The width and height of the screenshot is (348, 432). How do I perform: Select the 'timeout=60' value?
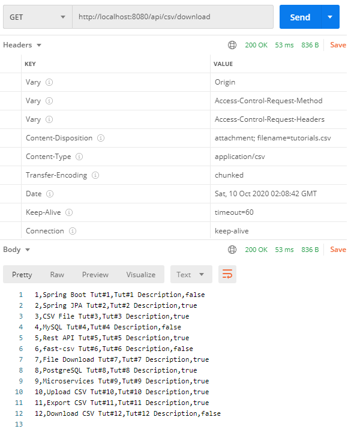coord(234,212)
